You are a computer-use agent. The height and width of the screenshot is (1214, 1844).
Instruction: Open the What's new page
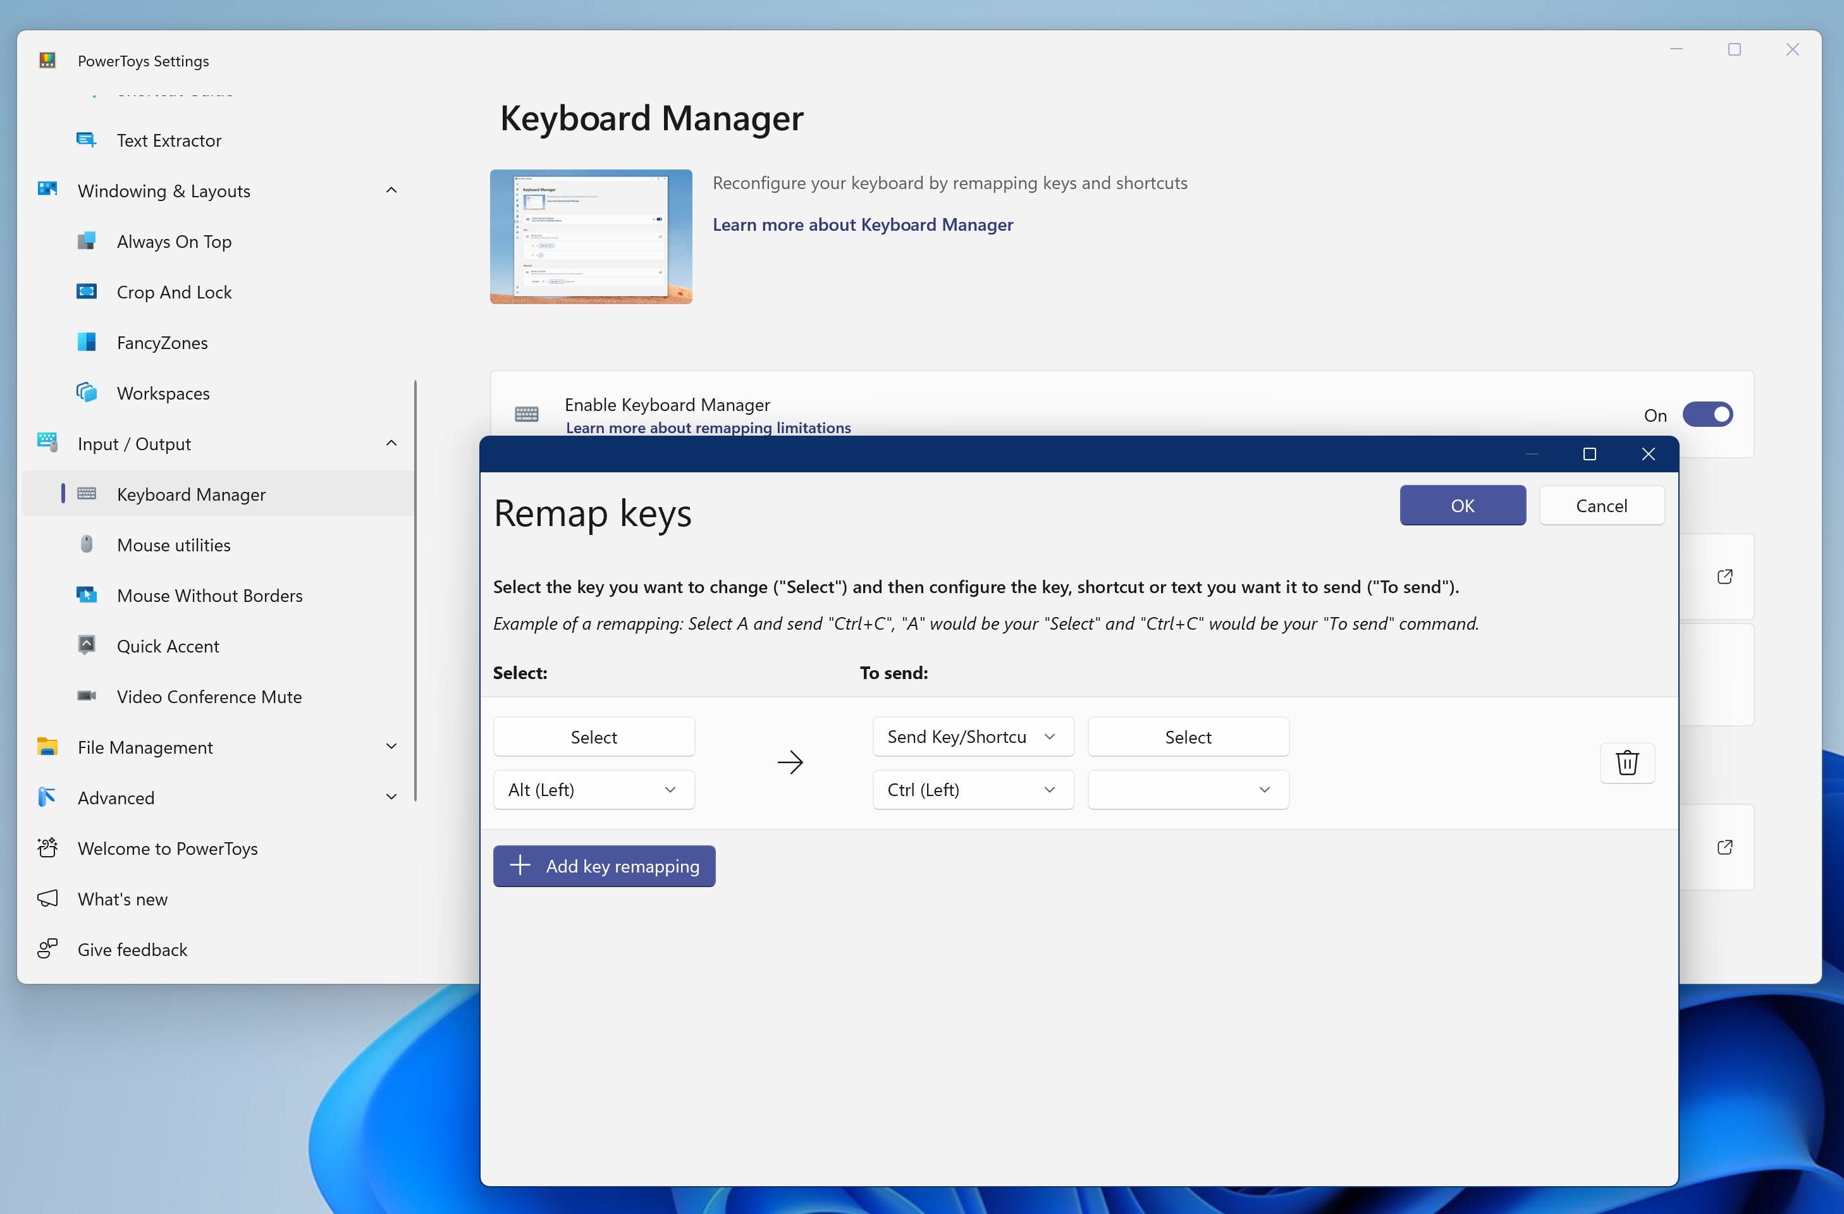tap(123, 898)
